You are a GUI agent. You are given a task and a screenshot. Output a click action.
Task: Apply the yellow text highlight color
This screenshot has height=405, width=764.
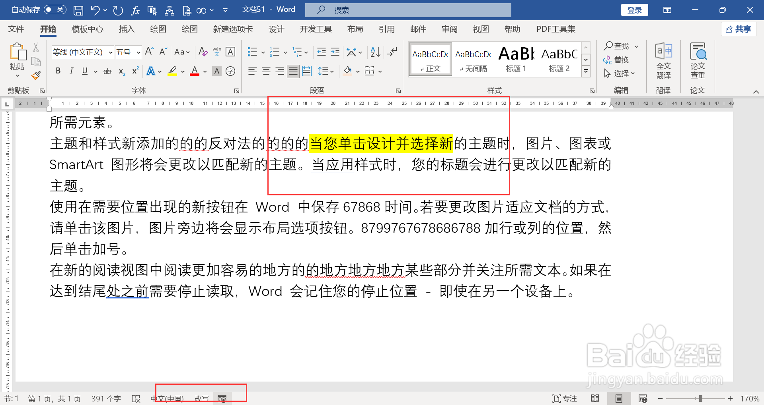pos(172,71)
